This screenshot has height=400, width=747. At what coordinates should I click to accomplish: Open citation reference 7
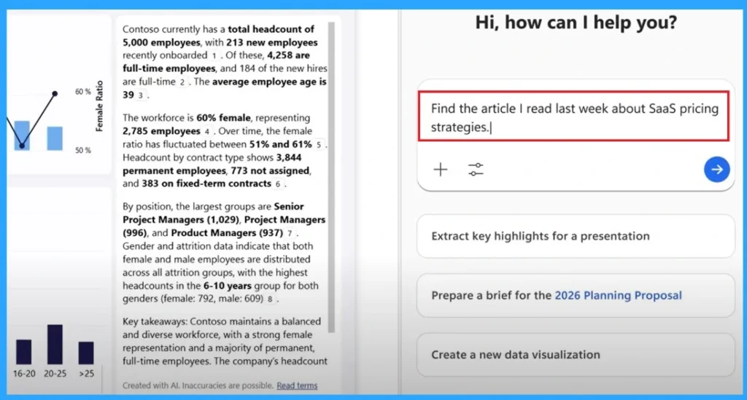289,234
